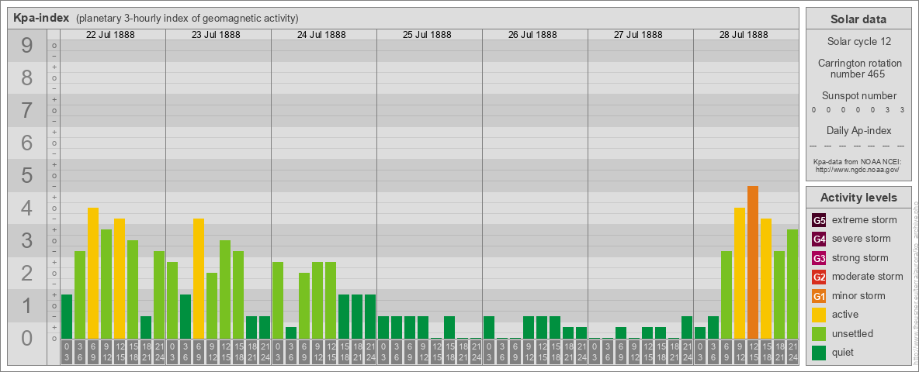
Task: Click the 0-3 bar on 25 Jul 1888
Action: coord(383,328)
